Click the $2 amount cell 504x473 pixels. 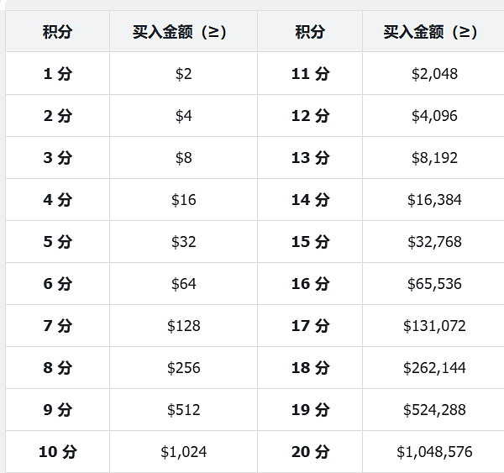point(183,74)
